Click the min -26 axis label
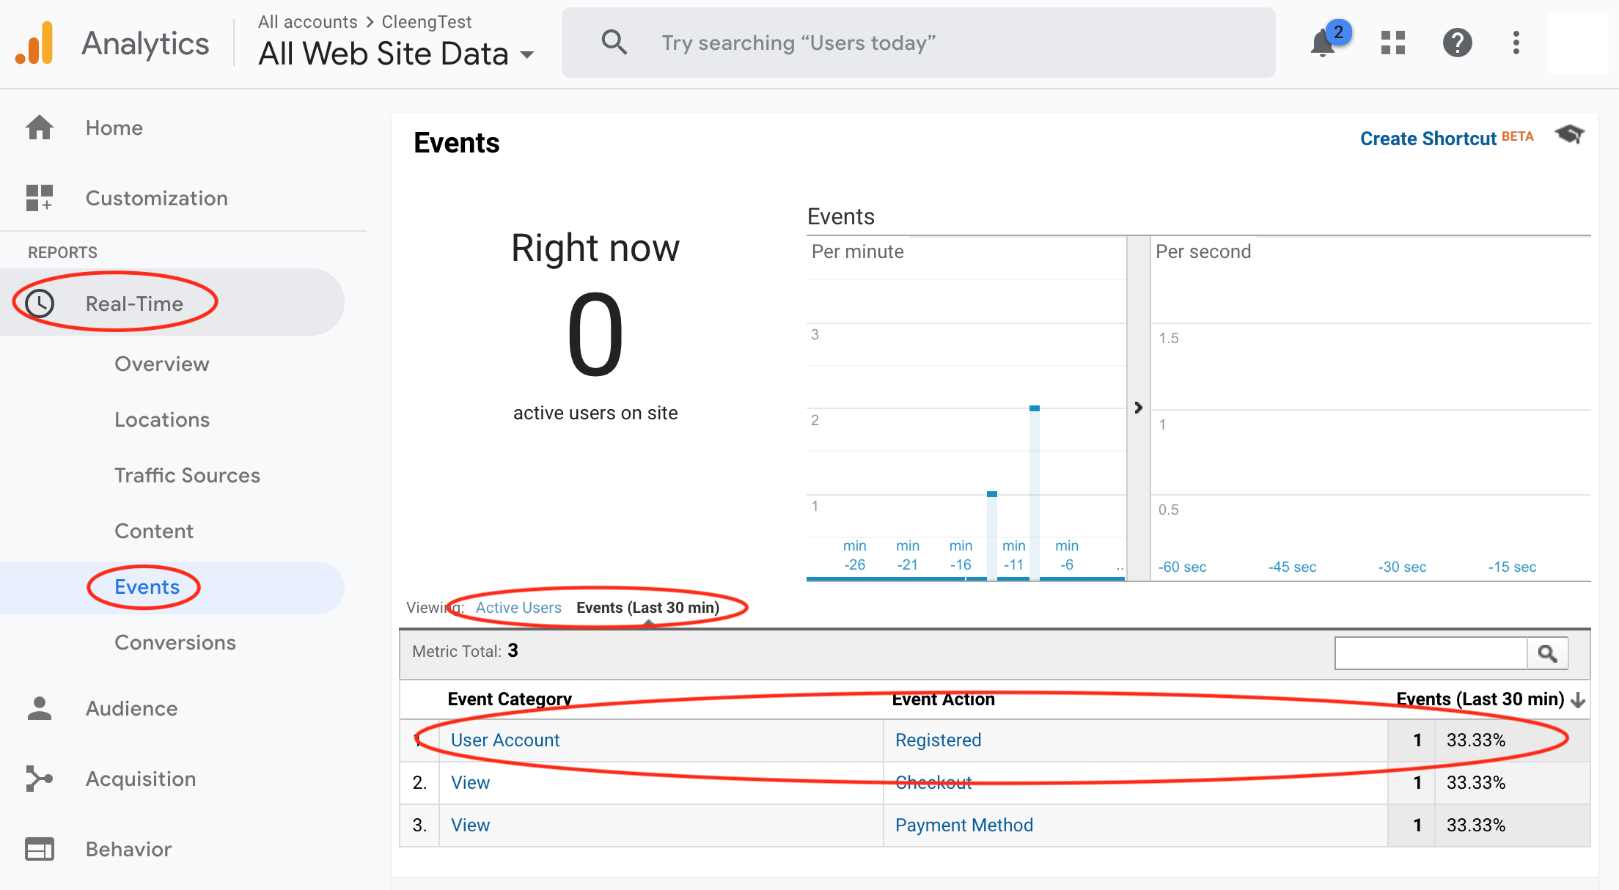1619x890 pixels. click(855, 555)
